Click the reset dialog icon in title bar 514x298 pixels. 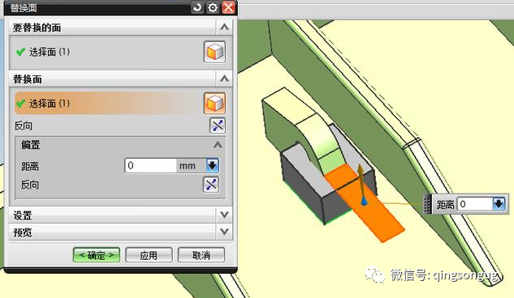(197, 7)
